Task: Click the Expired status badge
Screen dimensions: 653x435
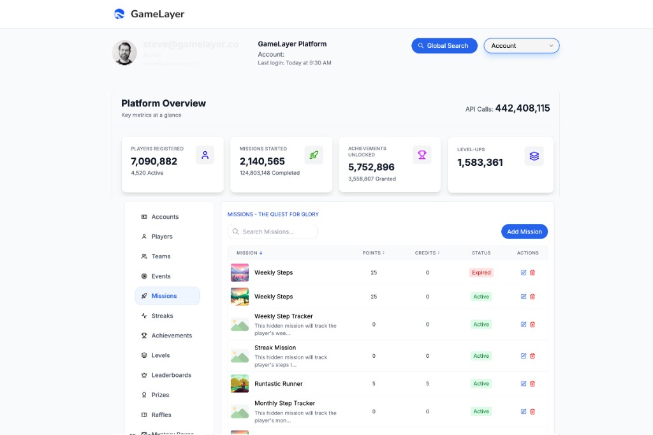Action: (x=481, y=272)
